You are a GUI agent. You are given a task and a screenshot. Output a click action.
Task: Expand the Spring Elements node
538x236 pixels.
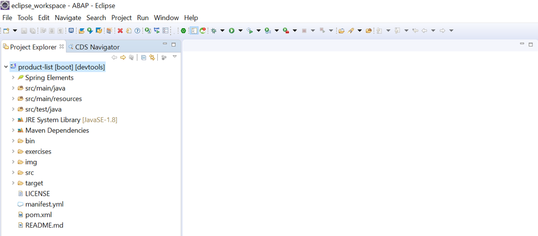(13, 78)
